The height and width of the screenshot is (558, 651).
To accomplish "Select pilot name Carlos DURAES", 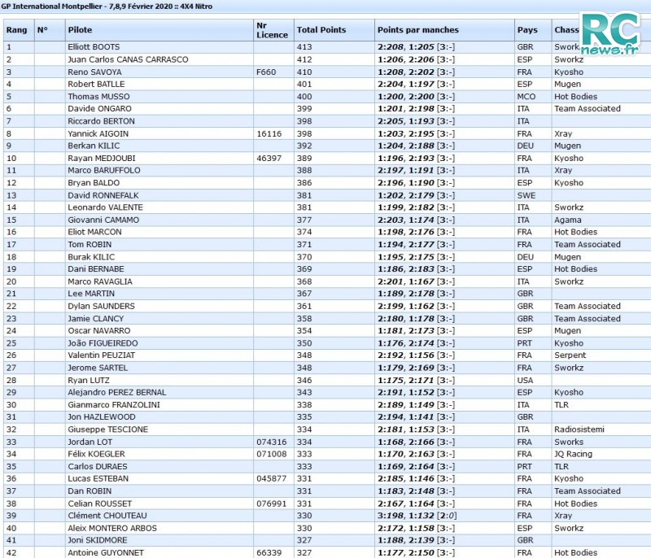I will (x=98, y=466).
